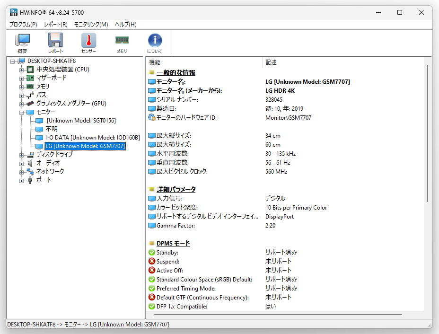Click the HWiNFO title bar app icon
439x334 pixels.
point(13,13)
